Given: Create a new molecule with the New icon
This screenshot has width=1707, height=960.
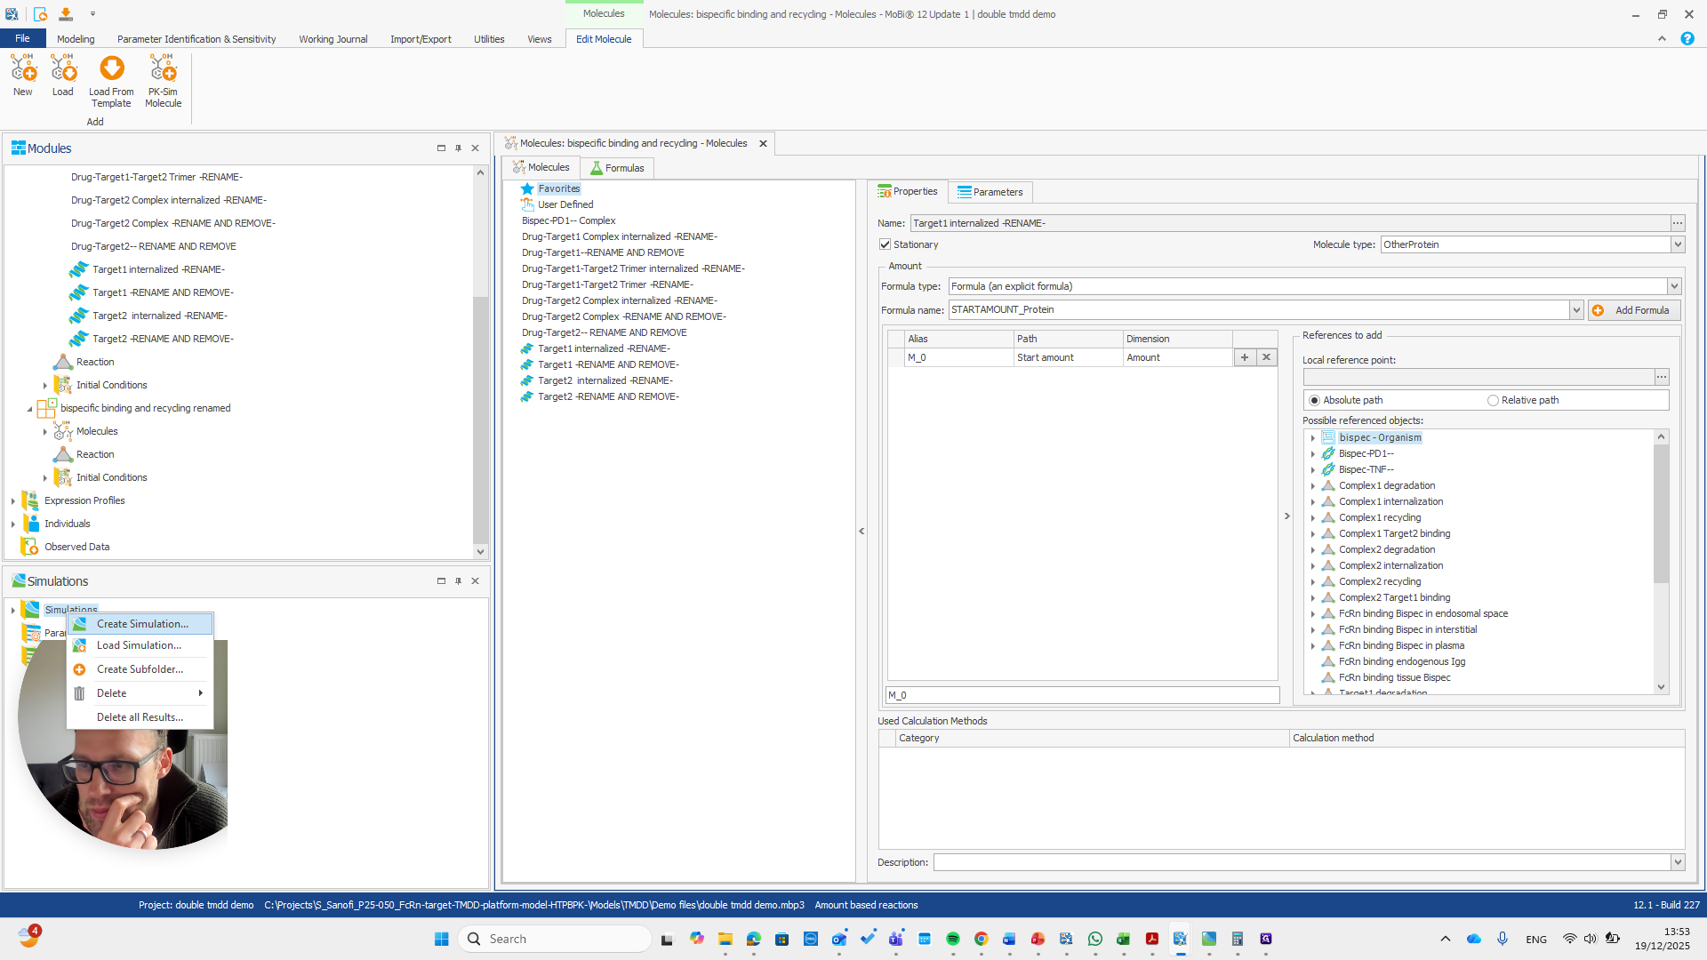Looking at the screenshot, I should 22,76.
